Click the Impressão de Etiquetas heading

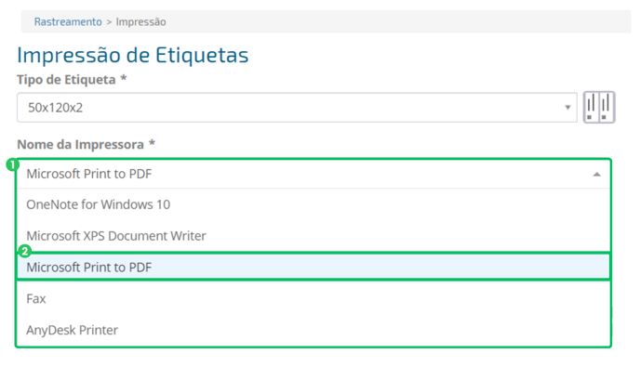(x=133, y=55)
